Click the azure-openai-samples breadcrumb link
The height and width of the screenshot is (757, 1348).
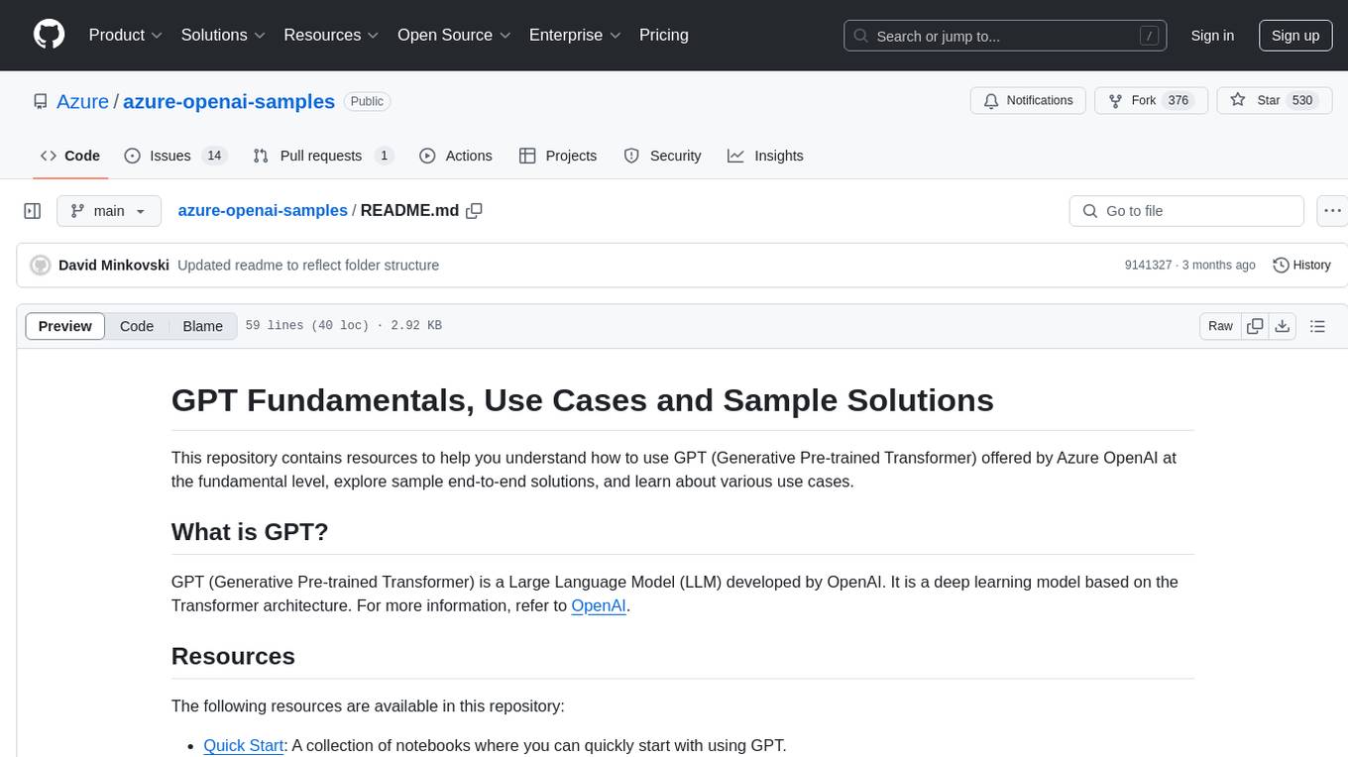click(x=263, y=210)
